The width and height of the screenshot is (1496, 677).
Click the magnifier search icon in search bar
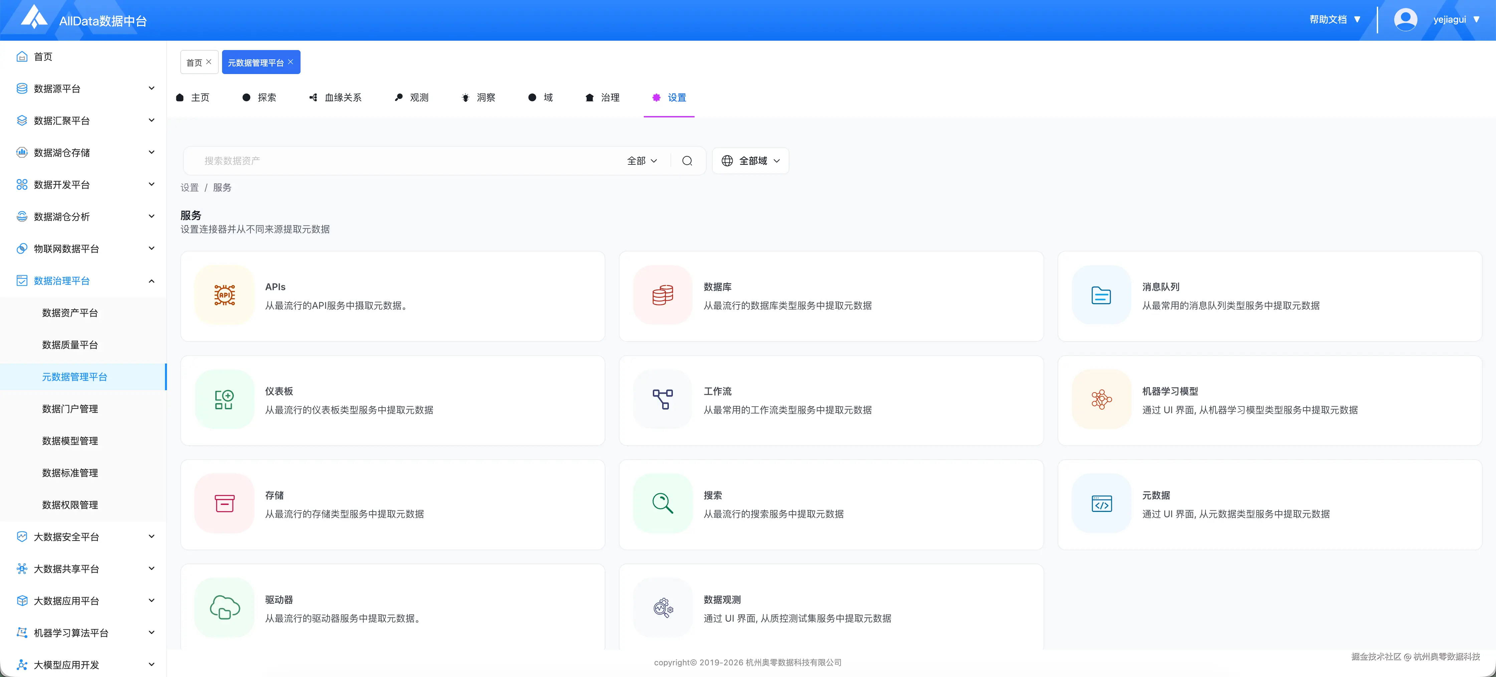687,161
